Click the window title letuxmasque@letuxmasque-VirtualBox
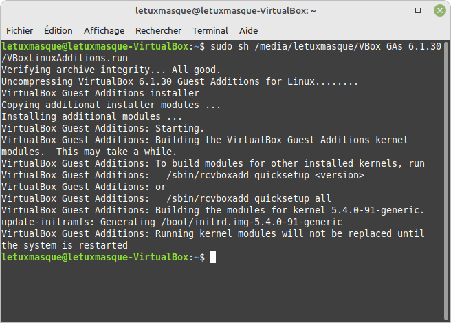 coord(225,11)
